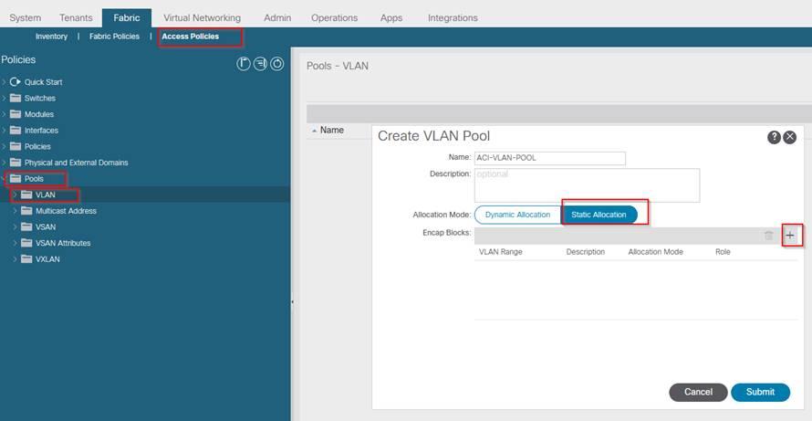Viewport: 812px width, 421px height.
Task: Click the middle Policies pane toolbar icon
Action: (260, 64)
